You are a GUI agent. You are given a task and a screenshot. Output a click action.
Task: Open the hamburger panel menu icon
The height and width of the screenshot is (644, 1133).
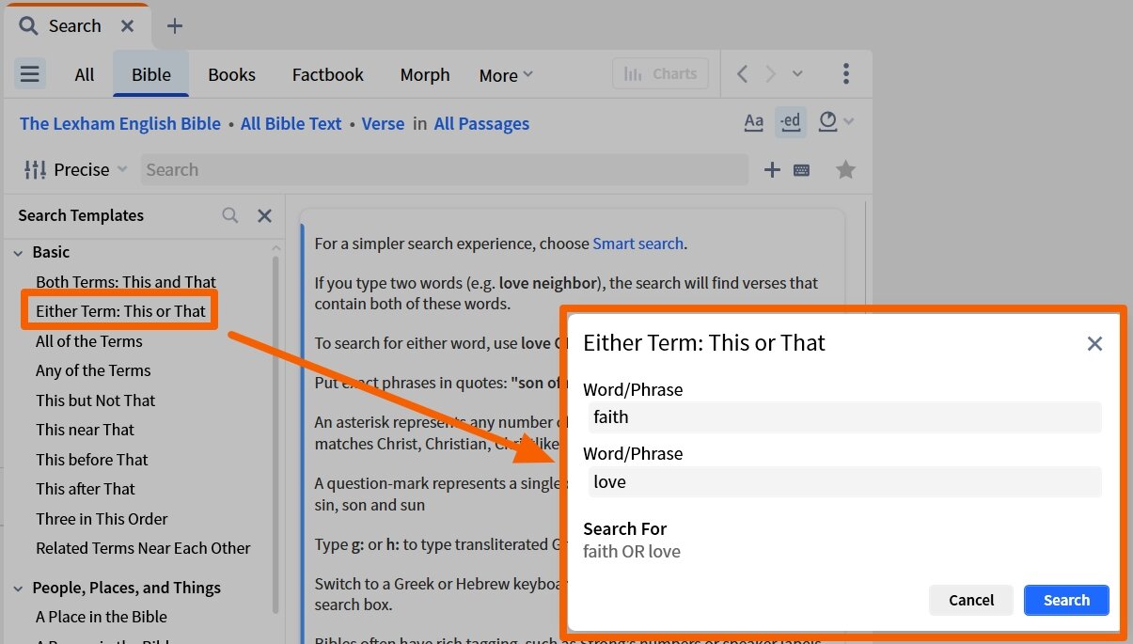[x=30, y=73]
